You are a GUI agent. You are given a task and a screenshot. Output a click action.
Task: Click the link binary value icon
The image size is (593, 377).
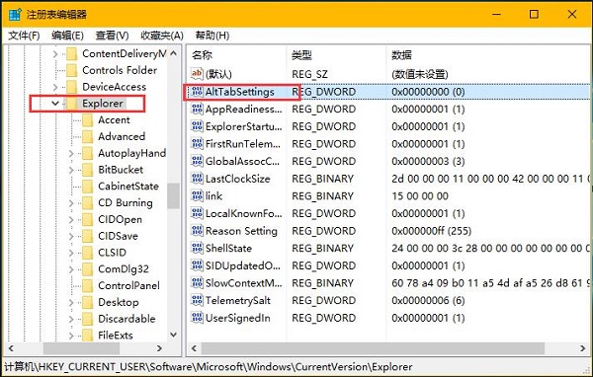point(197,195)
